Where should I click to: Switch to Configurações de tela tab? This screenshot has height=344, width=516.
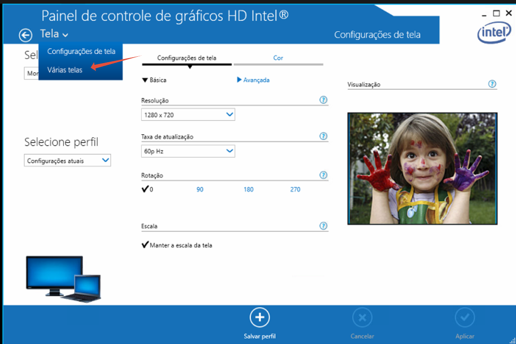pos(186,58)
